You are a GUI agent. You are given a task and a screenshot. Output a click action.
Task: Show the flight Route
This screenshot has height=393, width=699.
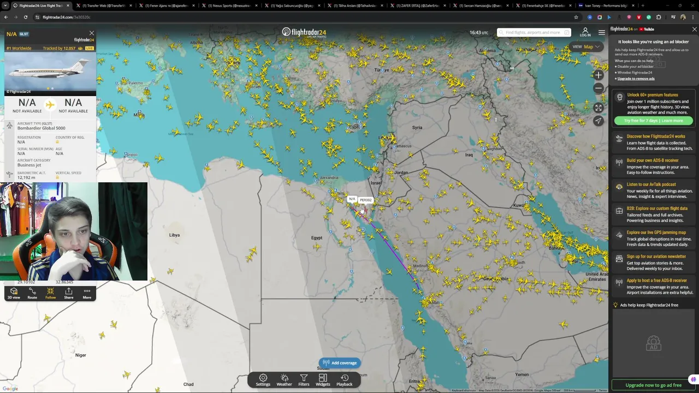[32, 294]
